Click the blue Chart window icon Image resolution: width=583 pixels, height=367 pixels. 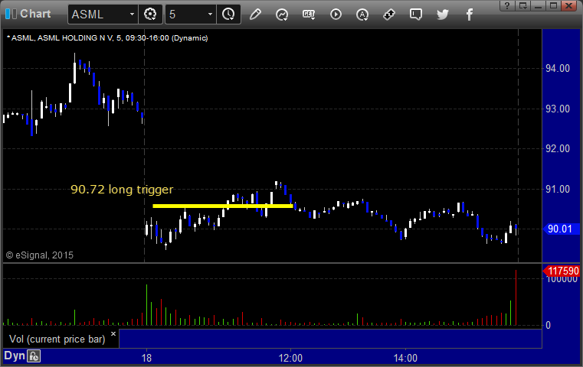click(x=11, y=14)
